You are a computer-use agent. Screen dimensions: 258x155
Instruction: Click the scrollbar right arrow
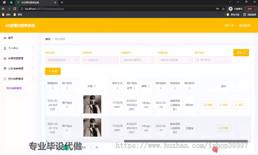point(249,141)
